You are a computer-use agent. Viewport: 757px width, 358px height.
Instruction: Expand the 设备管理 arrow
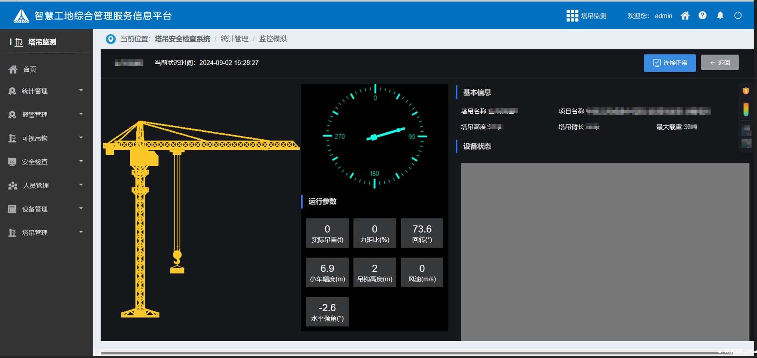[x=81, y=209]
